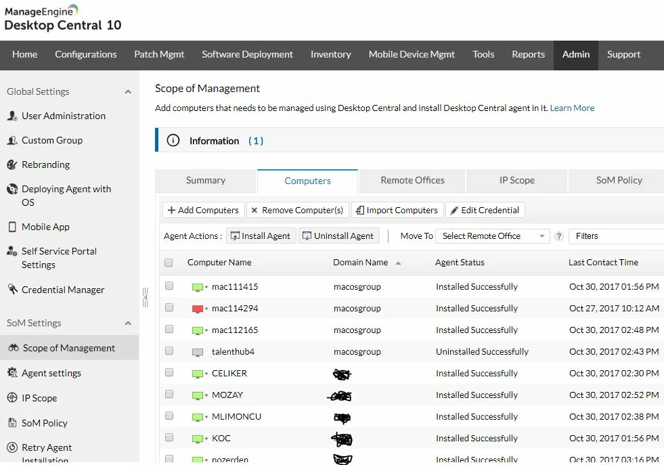Screen dimensions: 664x465
Task: Click the green monitor icon for KOC
Action: tap(198, 439)
